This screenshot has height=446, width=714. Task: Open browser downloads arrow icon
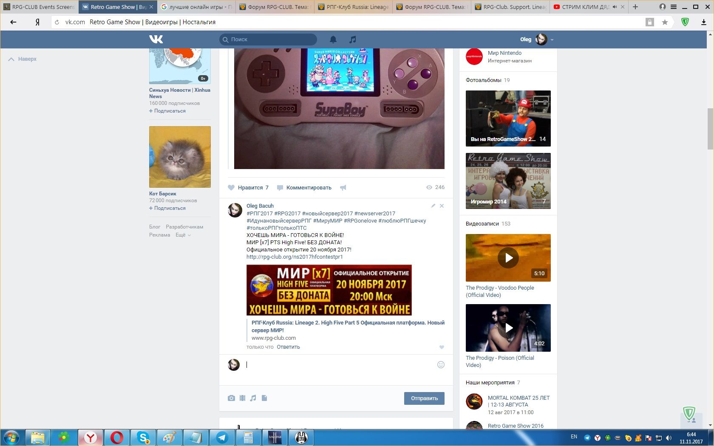click(x=704, y=22)
